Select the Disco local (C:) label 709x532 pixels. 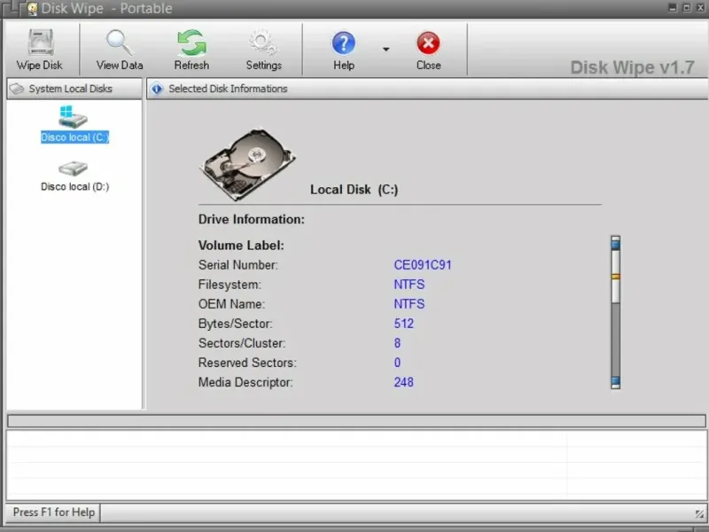(75, 137)
